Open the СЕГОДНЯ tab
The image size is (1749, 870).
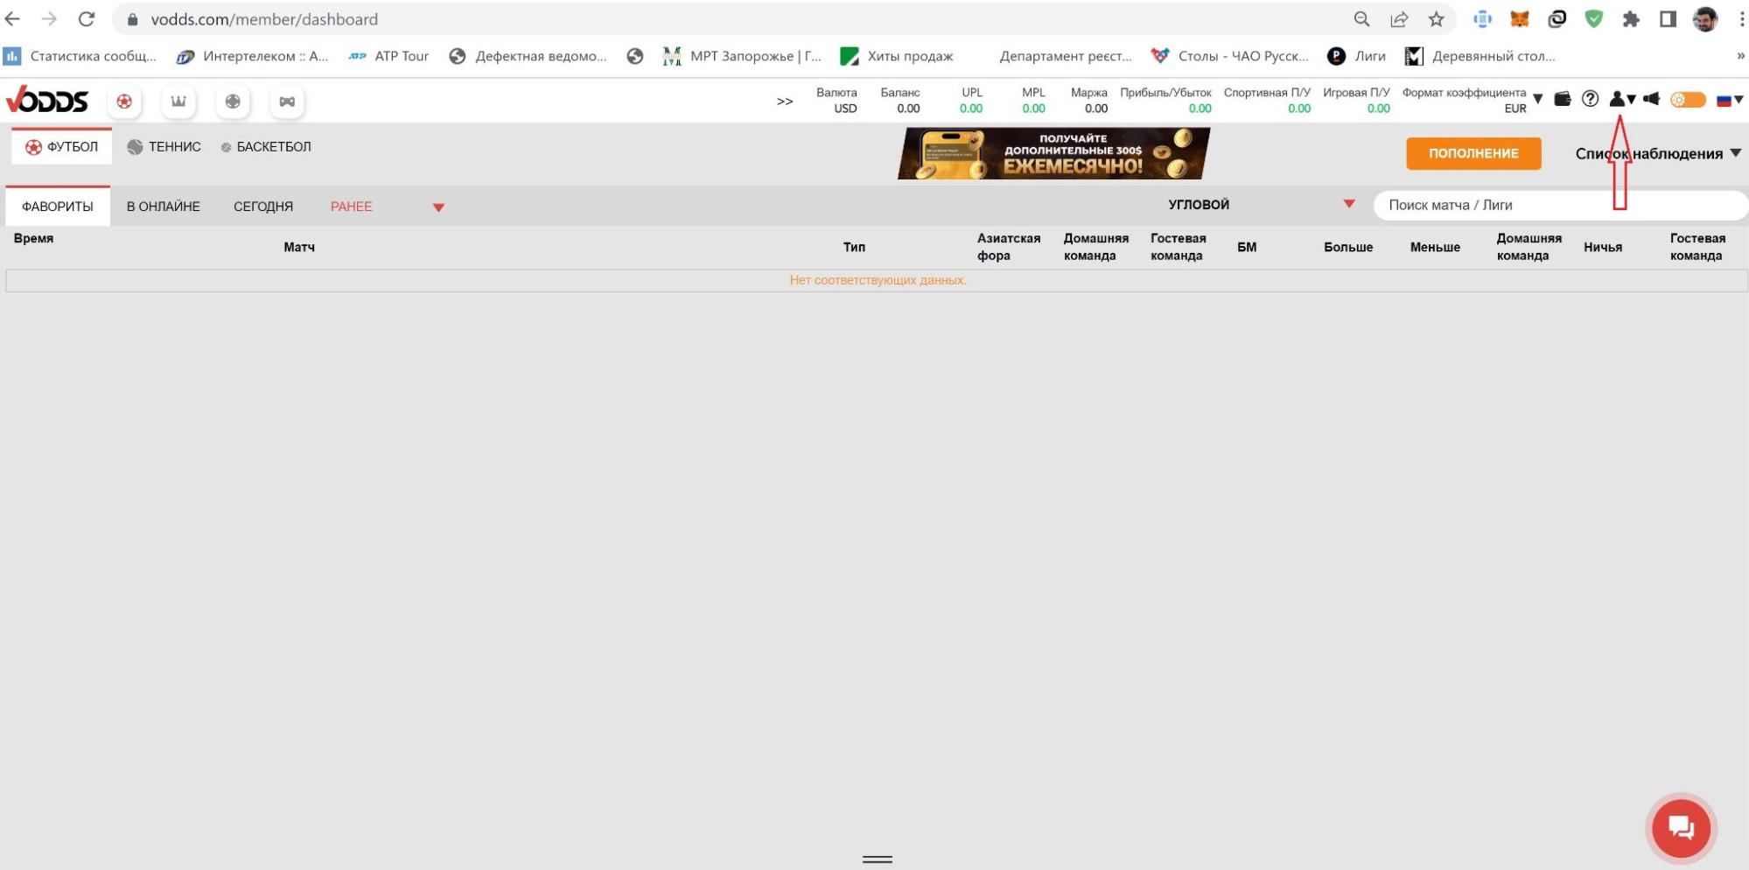click(x=263, y=207)
